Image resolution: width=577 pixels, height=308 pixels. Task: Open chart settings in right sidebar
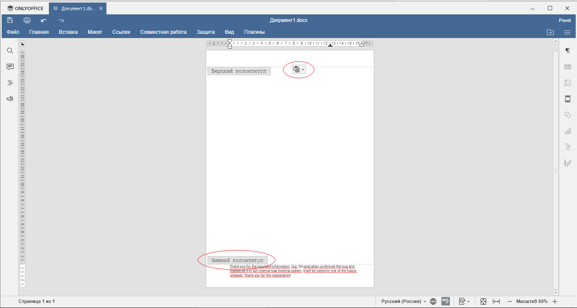(568, 131)
